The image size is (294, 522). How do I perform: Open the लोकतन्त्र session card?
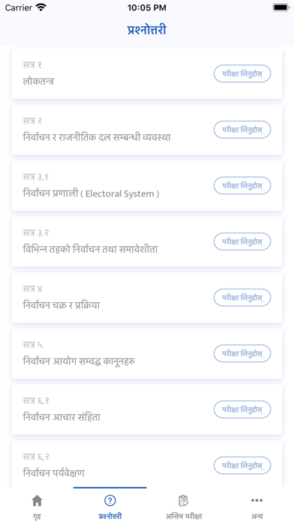(147, 73)
